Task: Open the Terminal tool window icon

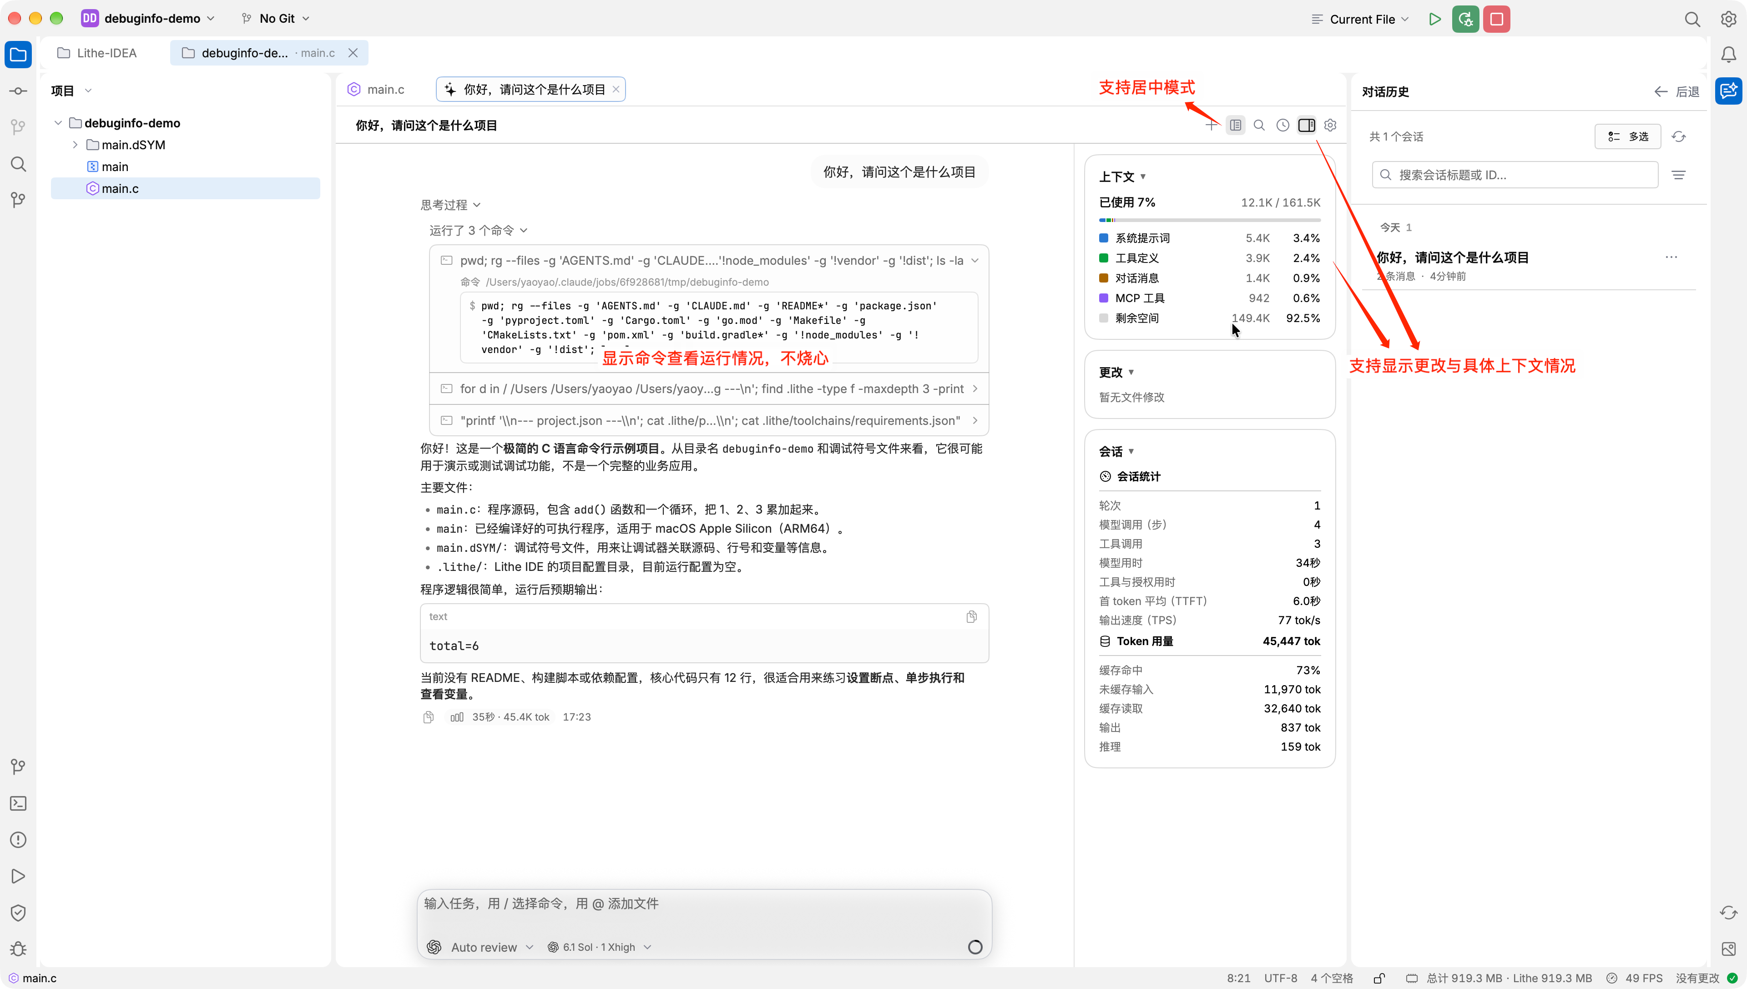Action: click(18, 803)
